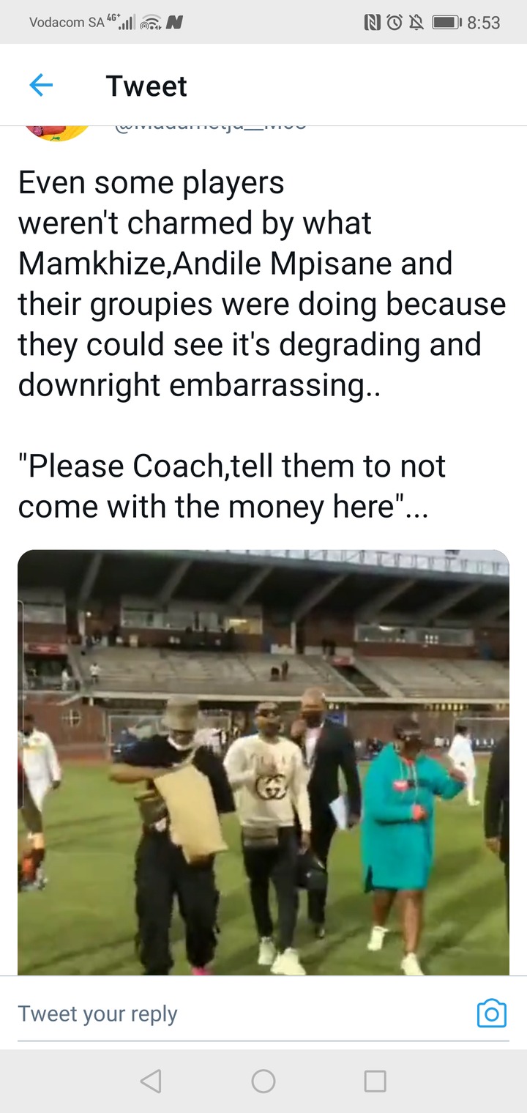Tap the Wi-Fi signal icon
This screenshot has height=1113, width=527.
coord(152,23)
